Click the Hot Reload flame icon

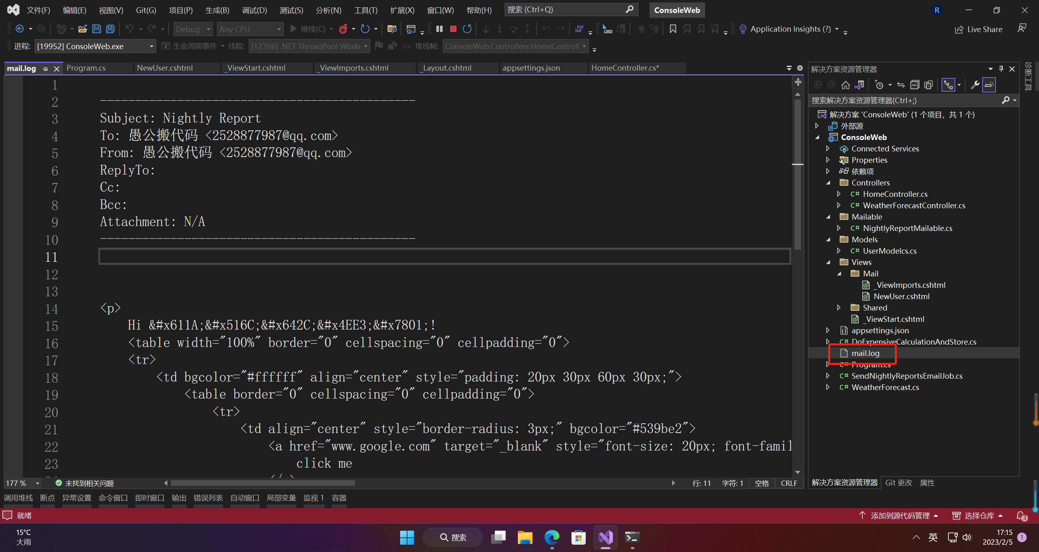click(x=343, y=29)
